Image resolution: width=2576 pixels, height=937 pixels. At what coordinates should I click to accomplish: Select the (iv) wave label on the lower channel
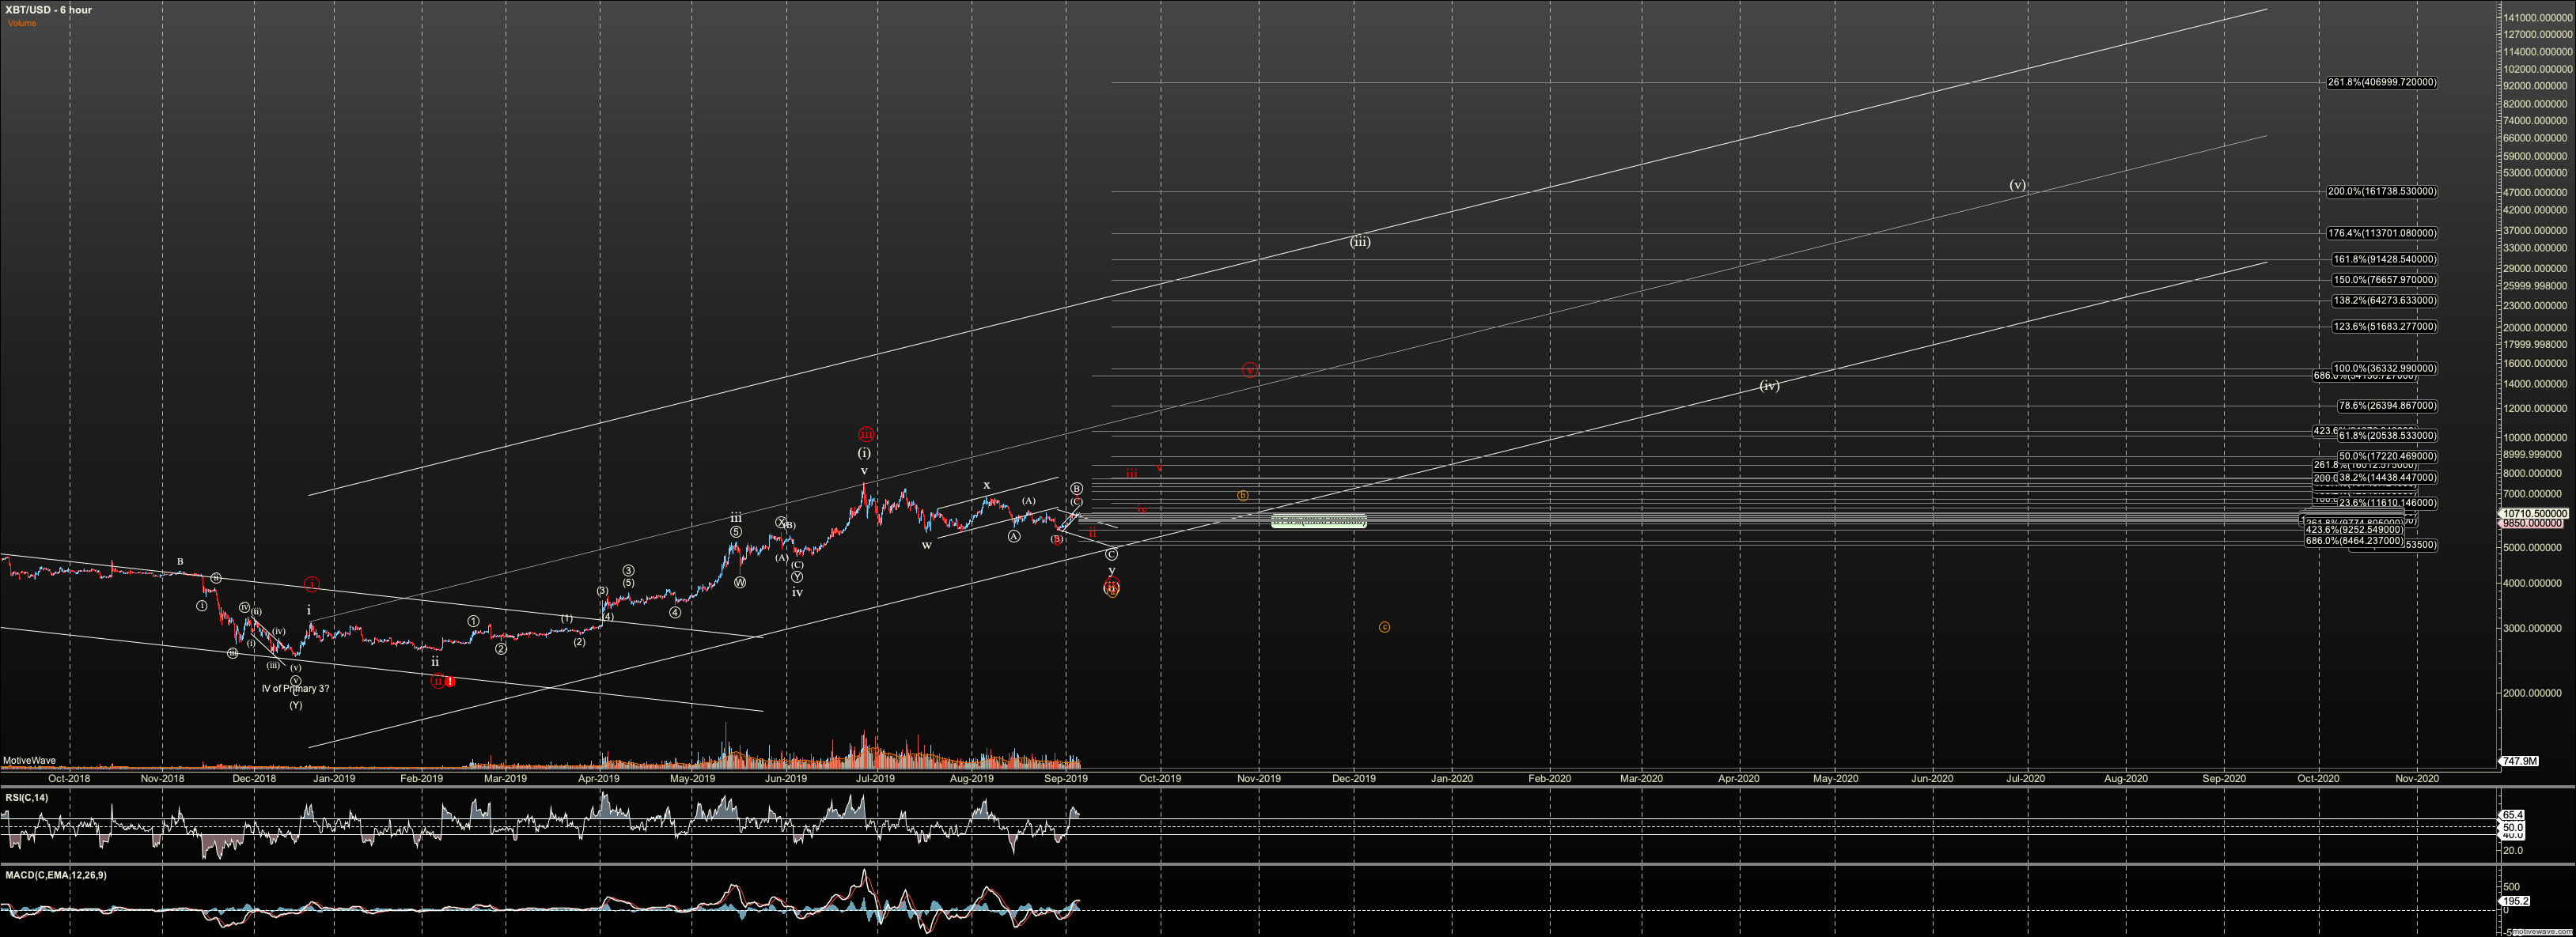click(1769, 386)
